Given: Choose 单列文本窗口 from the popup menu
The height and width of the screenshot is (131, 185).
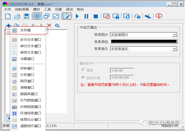Looking at the screenshot, I should coord(28,52).
